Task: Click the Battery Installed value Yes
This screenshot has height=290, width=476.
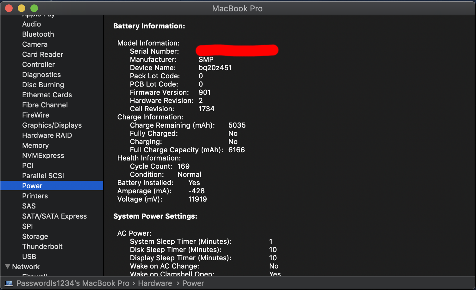Action: 194,183
